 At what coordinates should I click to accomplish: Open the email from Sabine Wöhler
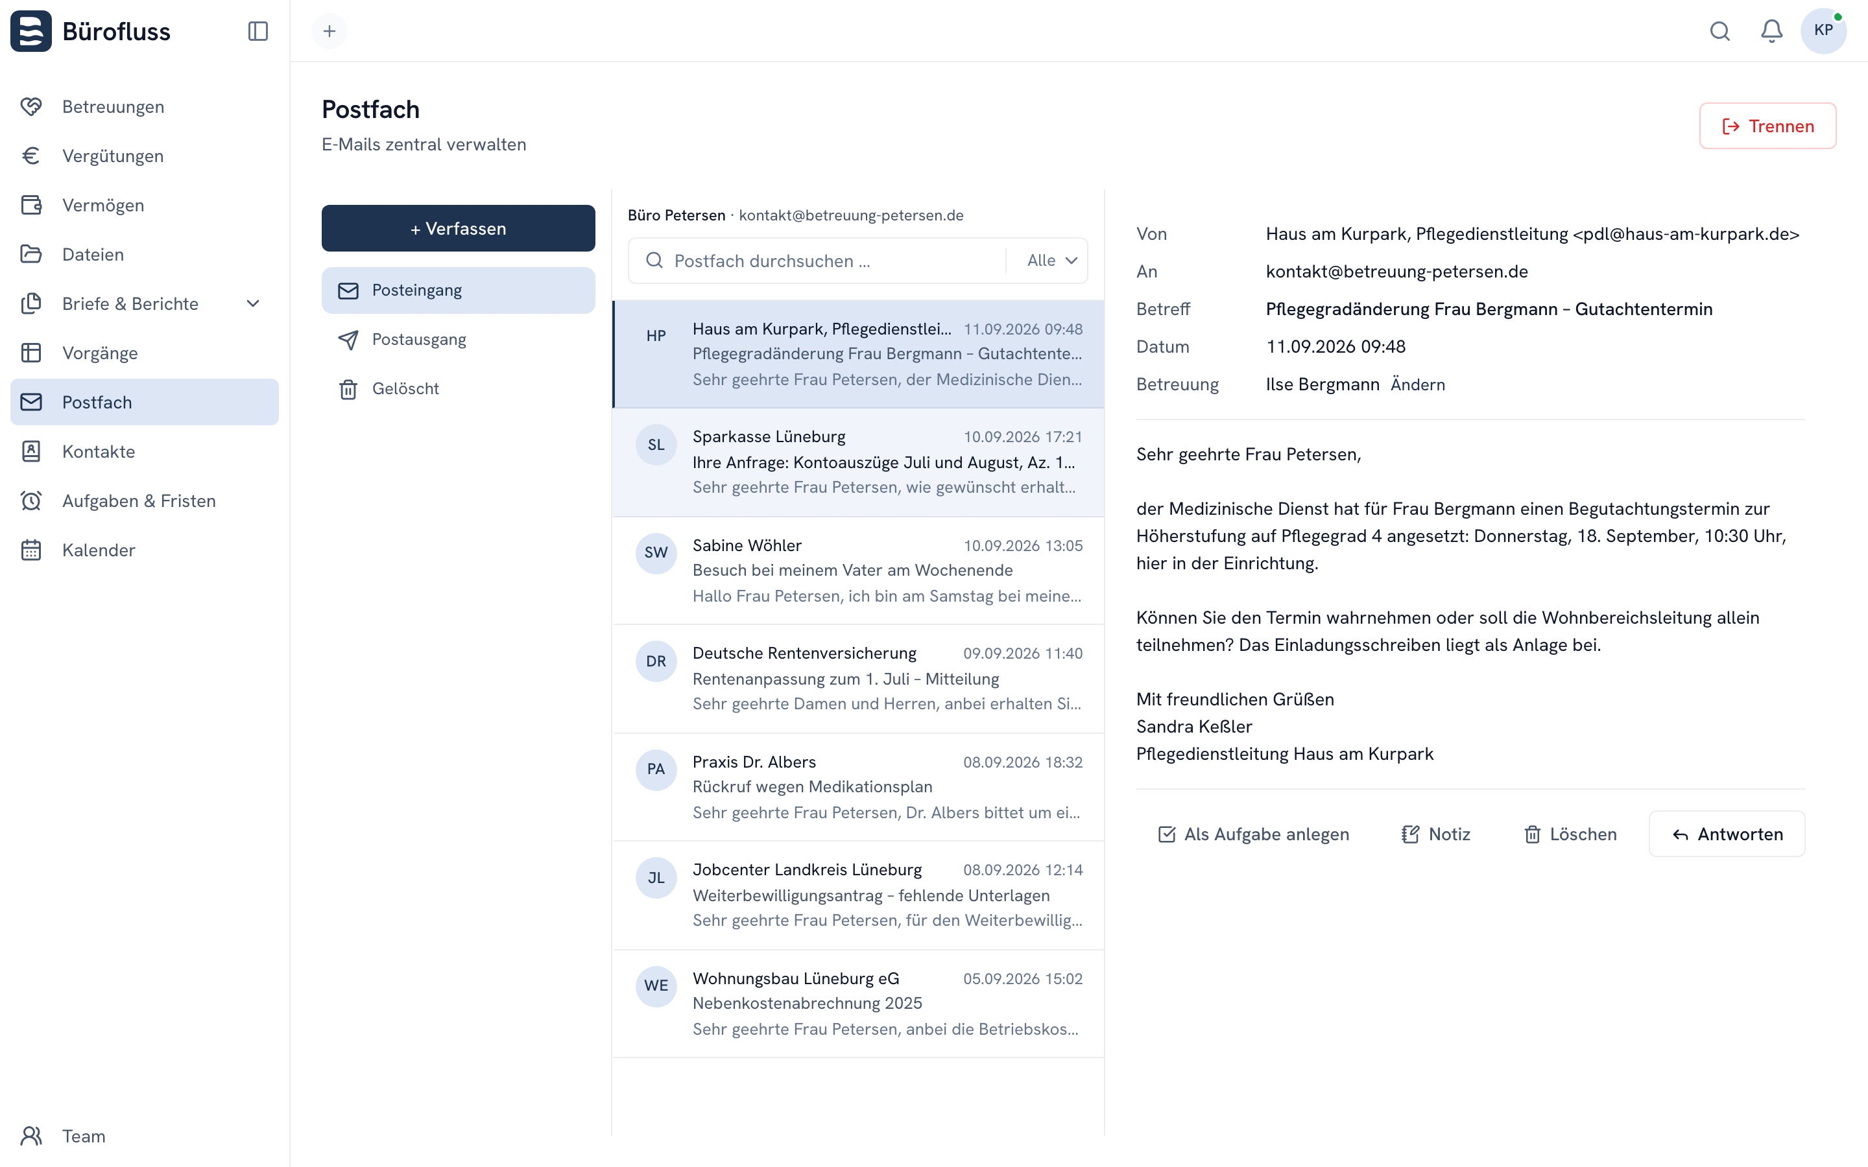pos(858,571)
